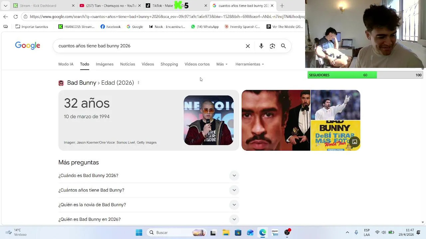Open the image of man pointing upward
Image resolution: width=426 pixels, height=239 pixels.
[335, 105]
